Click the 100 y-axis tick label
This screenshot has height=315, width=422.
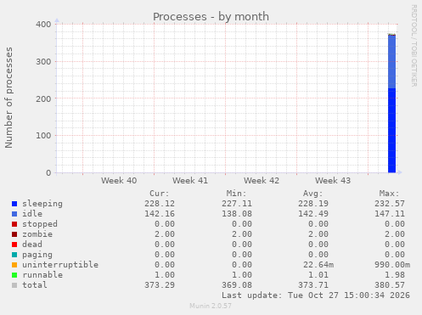tap(43, 136)
